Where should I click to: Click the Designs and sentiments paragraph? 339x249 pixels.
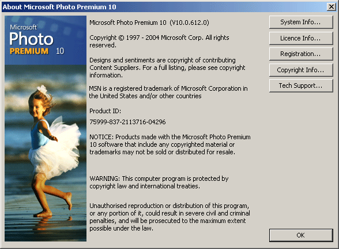[x=167, y=68]
